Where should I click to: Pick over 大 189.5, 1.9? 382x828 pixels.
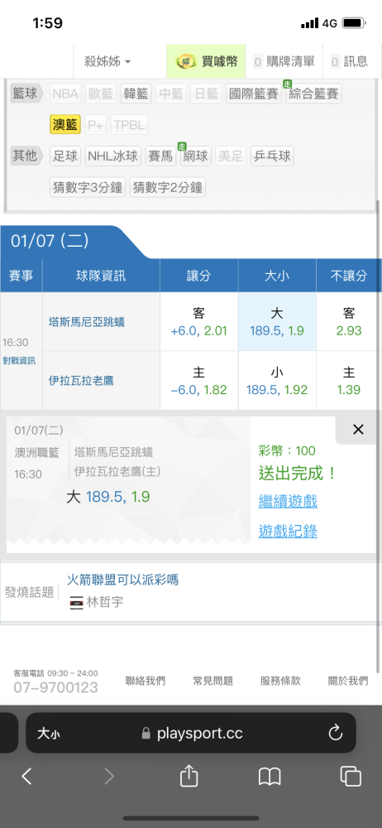click(277, 321)
